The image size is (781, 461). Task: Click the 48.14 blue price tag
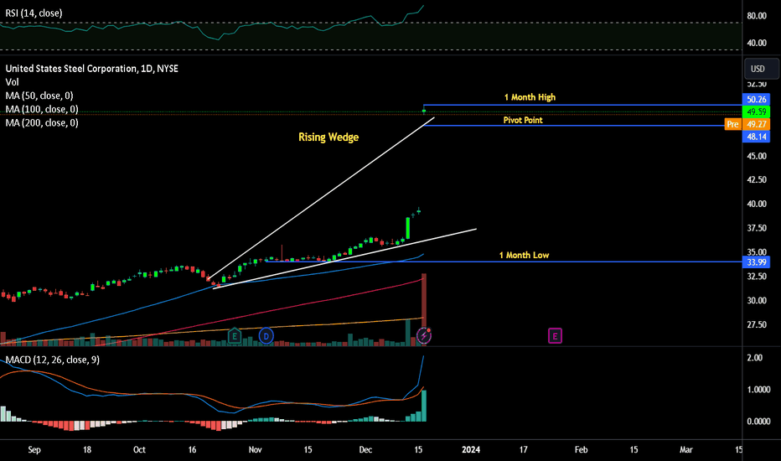756,137
